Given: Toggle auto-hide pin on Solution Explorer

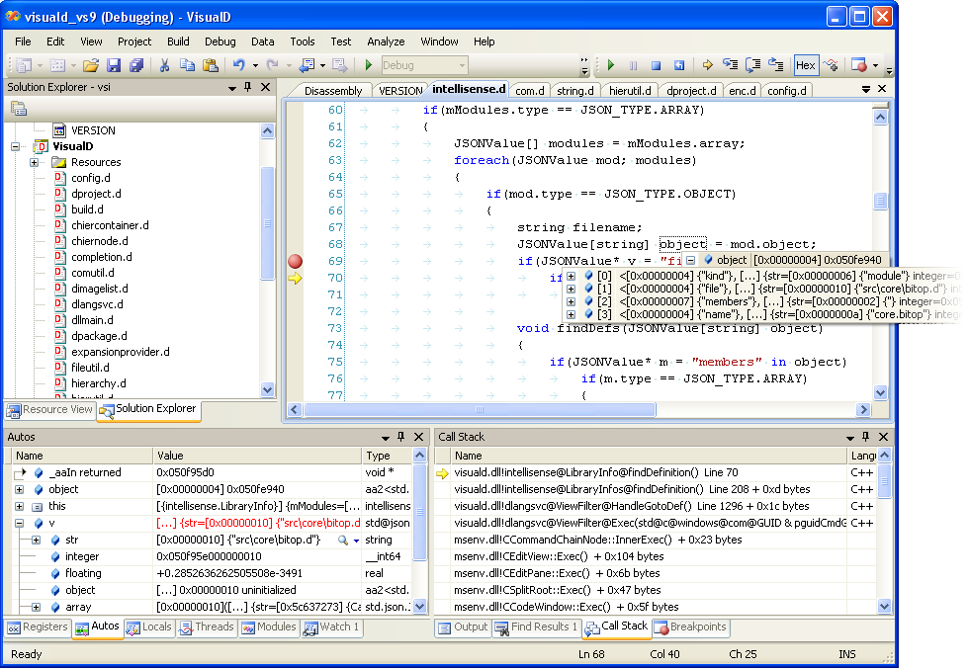Looking at the screenshot, I should tap(247, 88).
